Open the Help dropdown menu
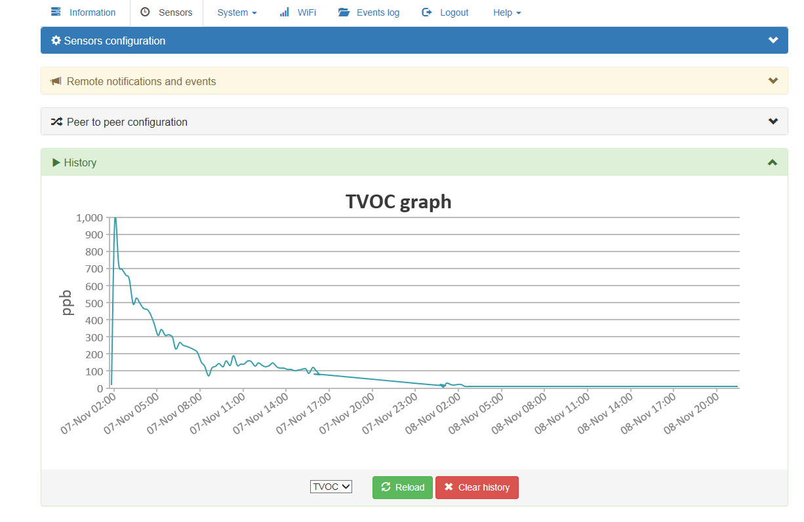Viewport: 804px width, 522px height. point(507,12)
